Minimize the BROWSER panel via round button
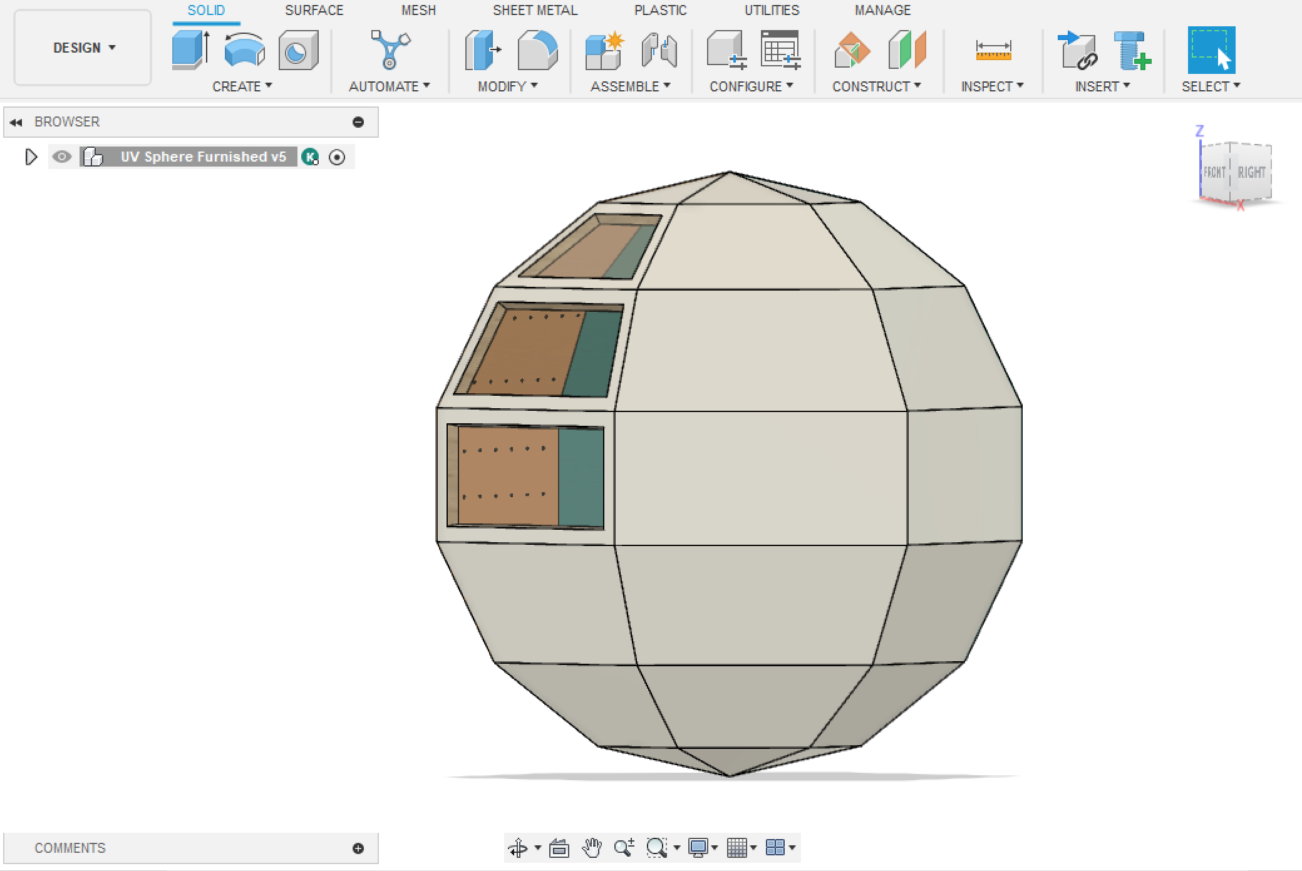Viewport: 1302px width, 871px height. tap(358, 122)
